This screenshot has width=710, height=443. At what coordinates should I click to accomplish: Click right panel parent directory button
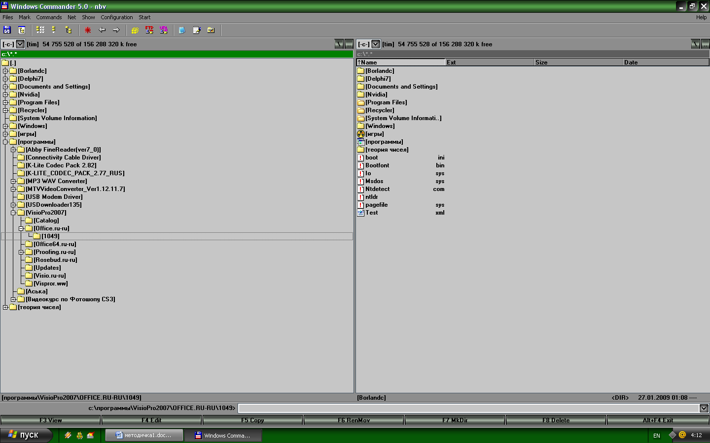click(x=705, y=44)
